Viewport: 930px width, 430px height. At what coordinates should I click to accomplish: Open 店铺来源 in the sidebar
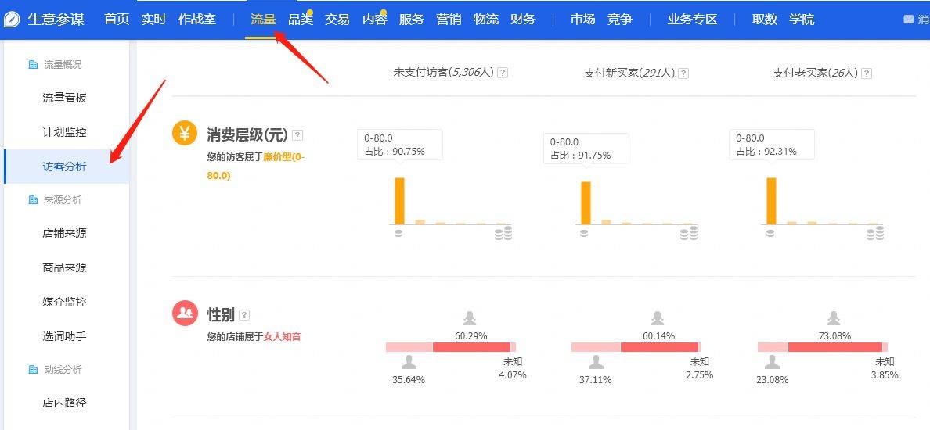65,233
